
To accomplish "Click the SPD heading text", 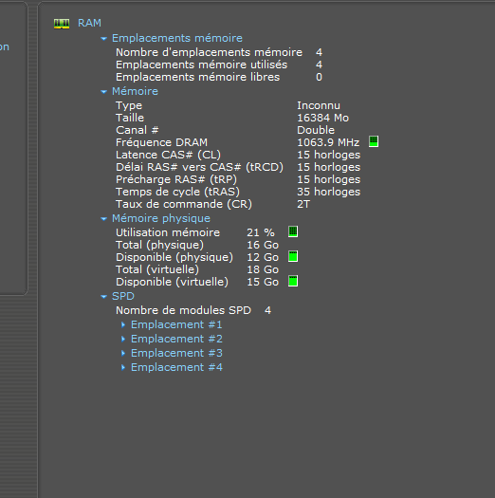I will coord(123,296).
